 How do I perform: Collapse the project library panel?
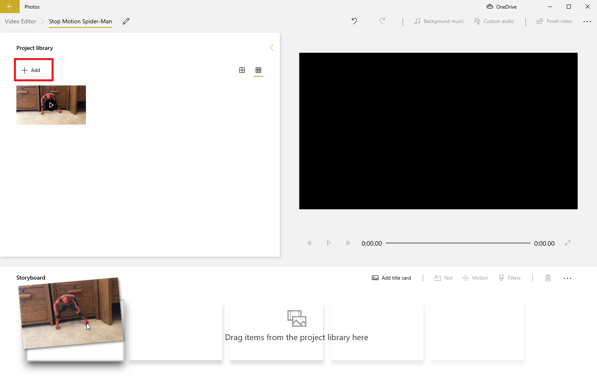[x=271, y=47]
